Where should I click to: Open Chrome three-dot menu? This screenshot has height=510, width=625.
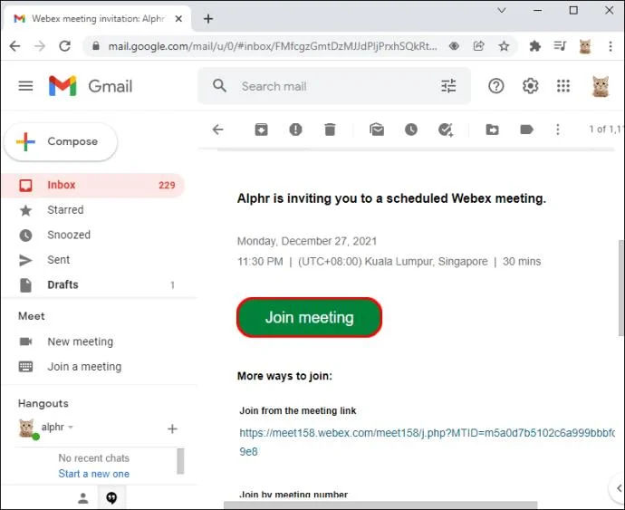point(611,46)
